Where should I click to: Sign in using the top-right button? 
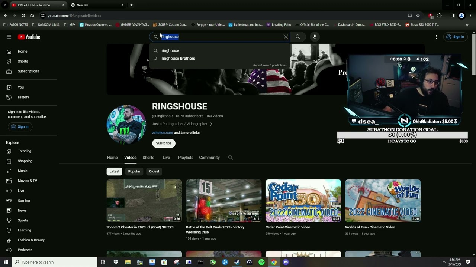[455, 37]
